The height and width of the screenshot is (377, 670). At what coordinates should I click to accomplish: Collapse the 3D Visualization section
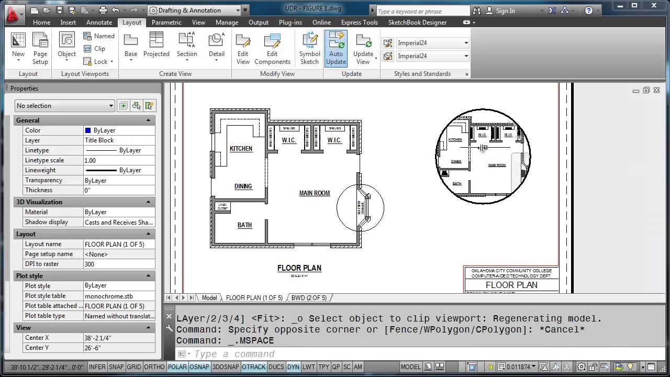point(148,202)
